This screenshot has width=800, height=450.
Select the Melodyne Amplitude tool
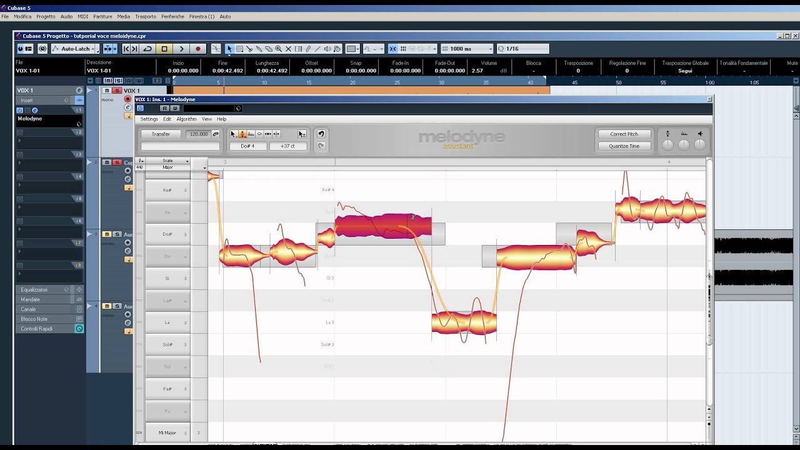click(259, 134)
